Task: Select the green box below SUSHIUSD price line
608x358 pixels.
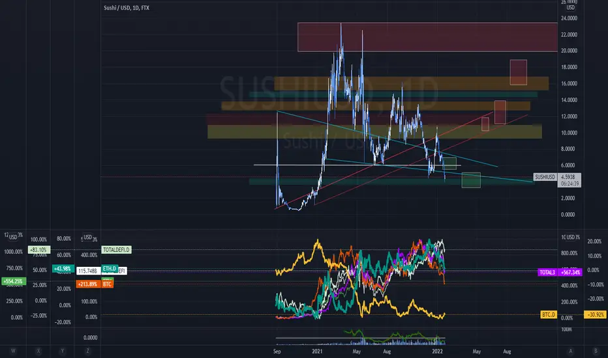Action: point(471,180)
